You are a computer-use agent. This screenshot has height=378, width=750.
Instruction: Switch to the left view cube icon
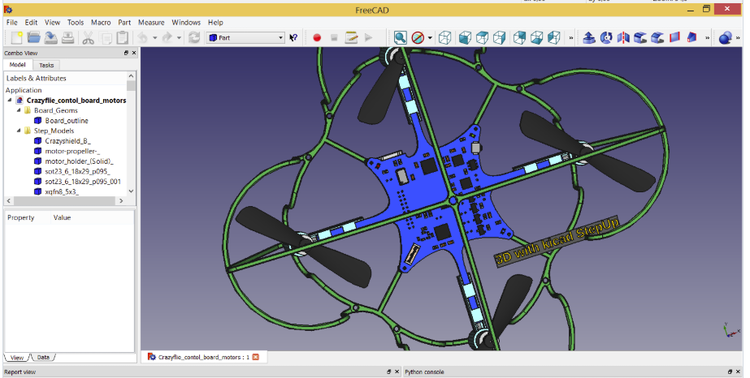[x=554, y=37]
